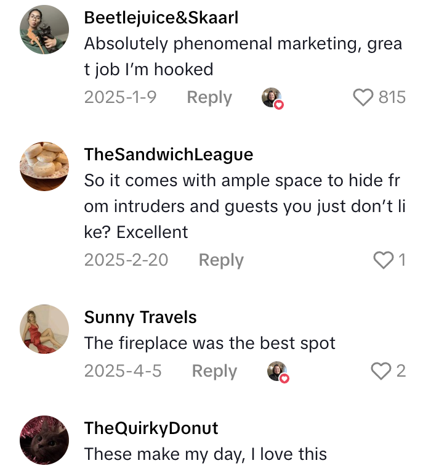
Task: Like TheSandwichLeague's comment
Action: pos(383,260)
